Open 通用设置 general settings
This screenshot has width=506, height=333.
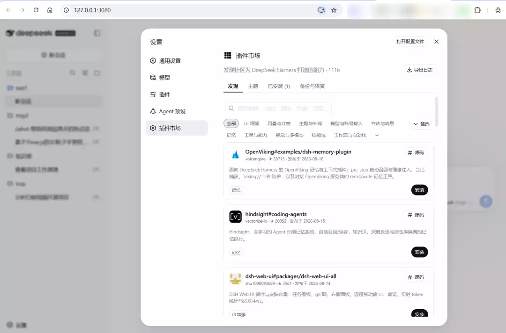177,61
